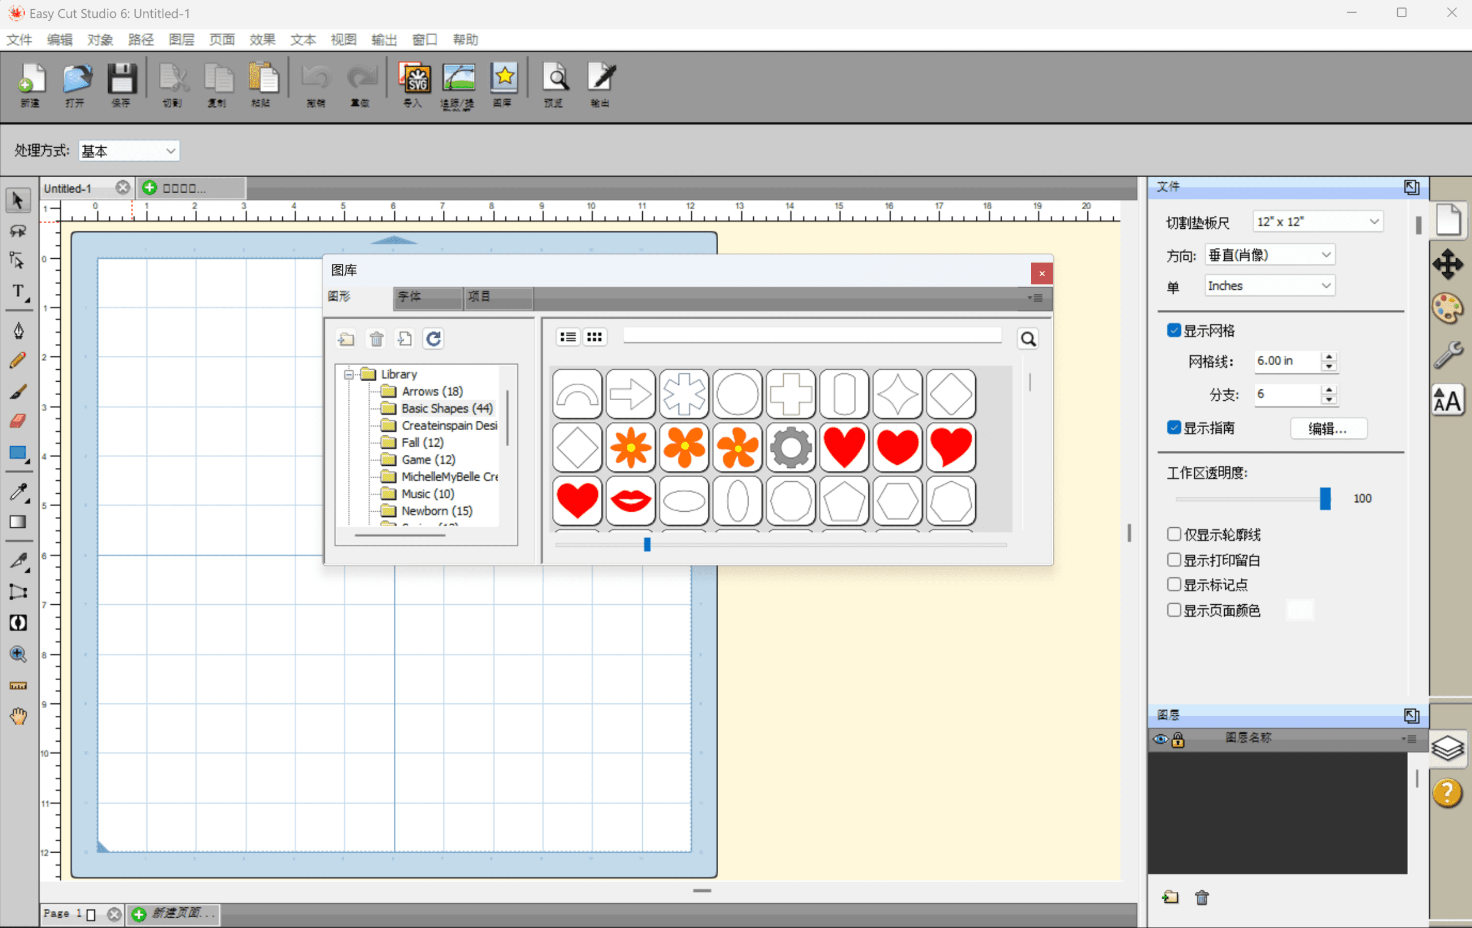Switch library to grid thumbnail view
Viewport: 1472px width, 928px height.
pos(594,337)
